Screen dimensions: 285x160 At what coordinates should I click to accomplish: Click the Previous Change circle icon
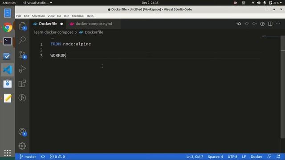pyautogui.click(x=247, y=24)
